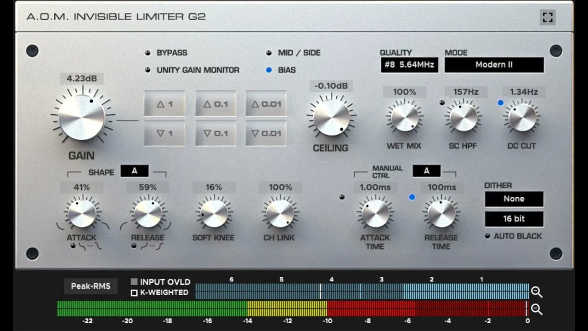This screenshot has width=588, height=331.
Task: Open the QUALITY #8 5.64MHz dropdown
Action: [x=409, y=65]
